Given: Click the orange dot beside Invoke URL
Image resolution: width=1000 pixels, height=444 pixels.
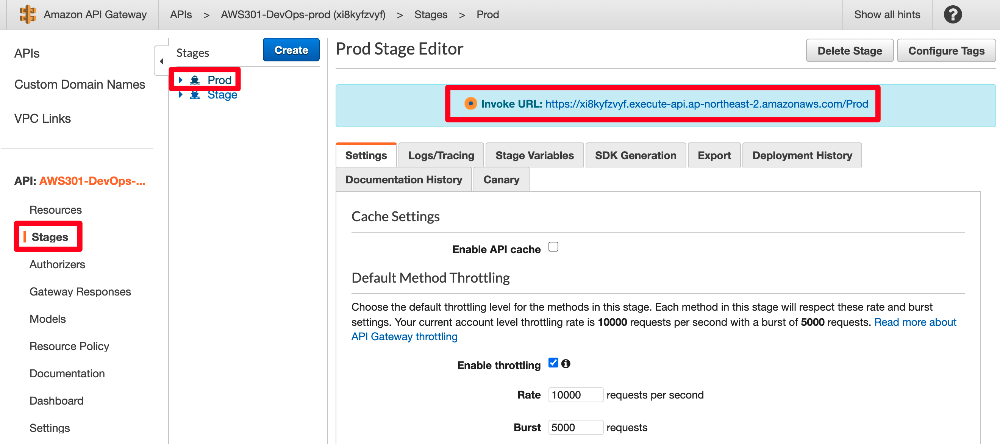Looking at the screenshot, I should [470, 104].
